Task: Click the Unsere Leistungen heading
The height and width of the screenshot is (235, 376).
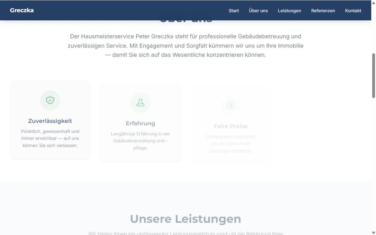Action: [186, 219]
